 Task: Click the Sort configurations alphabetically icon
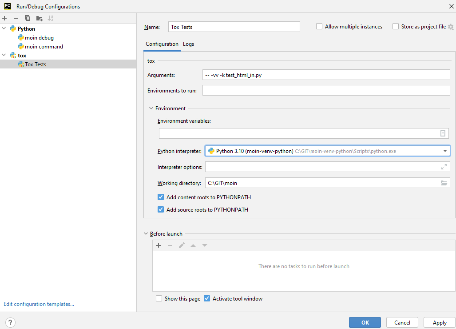tap(51, 18)
